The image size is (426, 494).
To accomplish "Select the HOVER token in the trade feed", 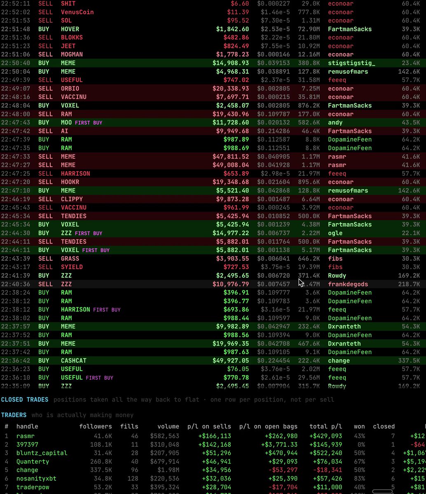I will point(70,29).
